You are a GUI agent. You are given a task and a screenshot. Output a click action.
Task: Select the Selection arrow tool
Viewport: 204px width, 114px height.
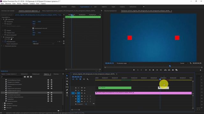(67, 76)
